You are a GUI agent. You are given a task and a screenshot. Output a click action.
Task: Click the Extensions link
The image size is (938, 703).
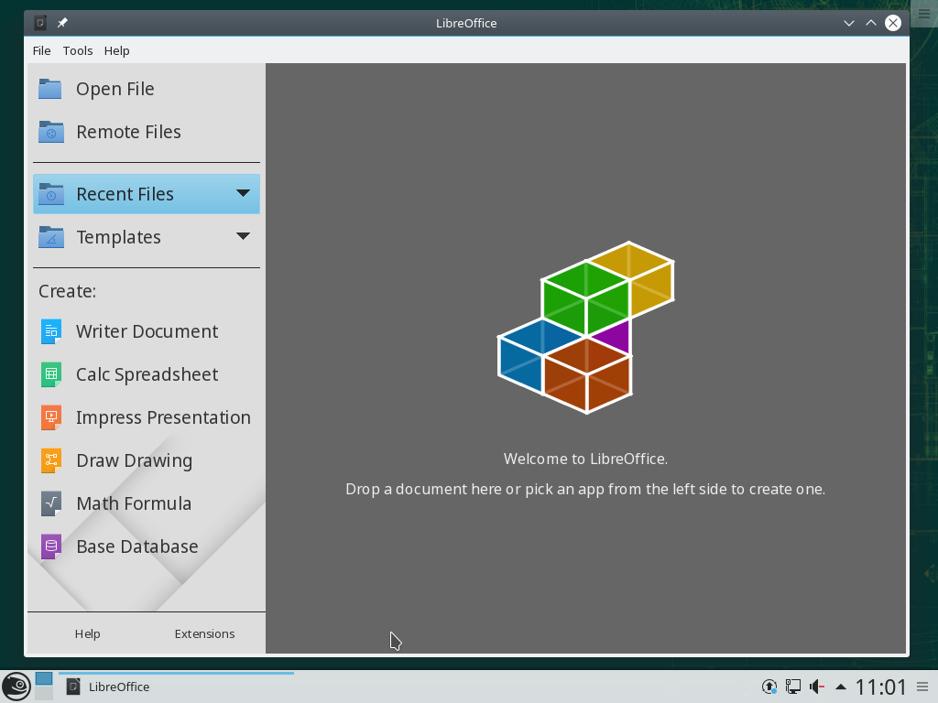[204, 633]
